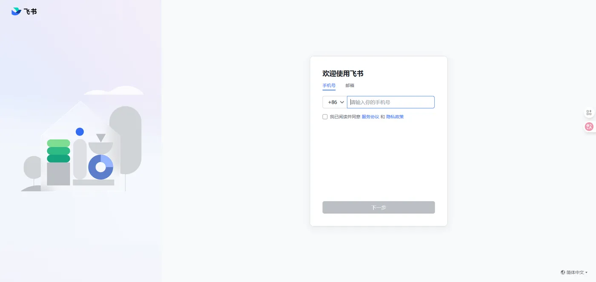
Task: Switch to the 邮箱 tab
Action: pyautogui.click(x=350, y=85)
